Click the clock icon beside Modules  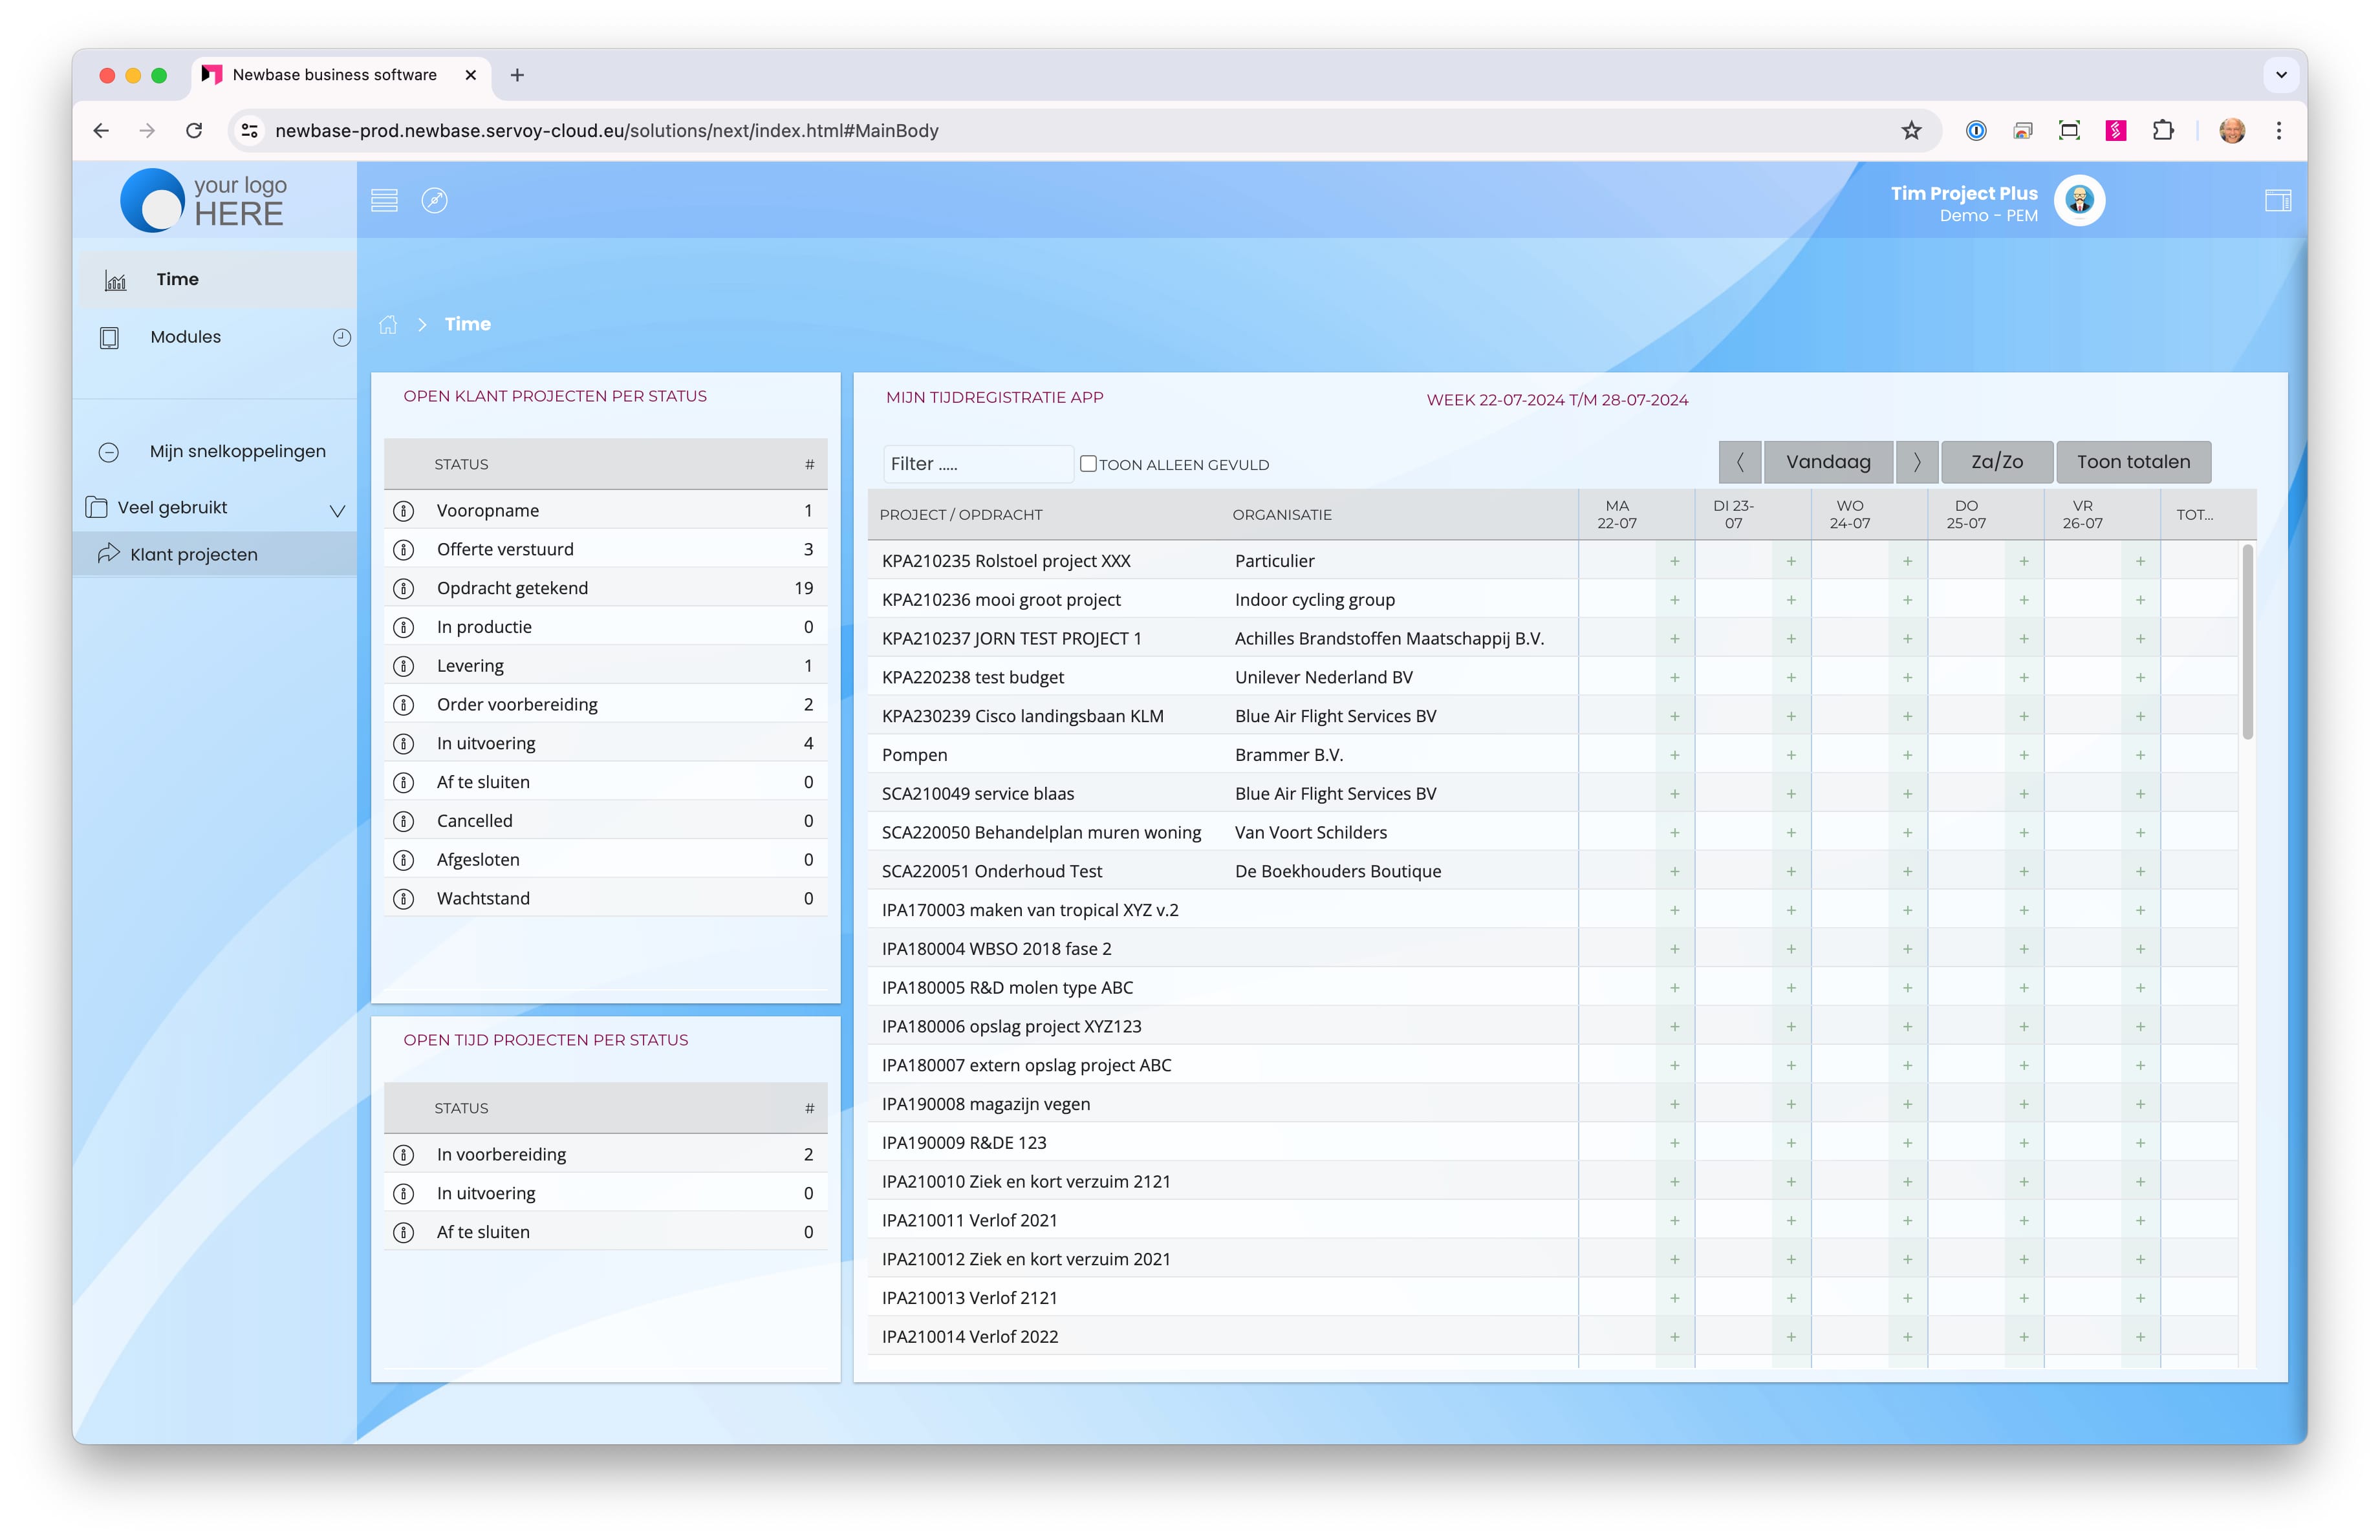tap(342, 337)
